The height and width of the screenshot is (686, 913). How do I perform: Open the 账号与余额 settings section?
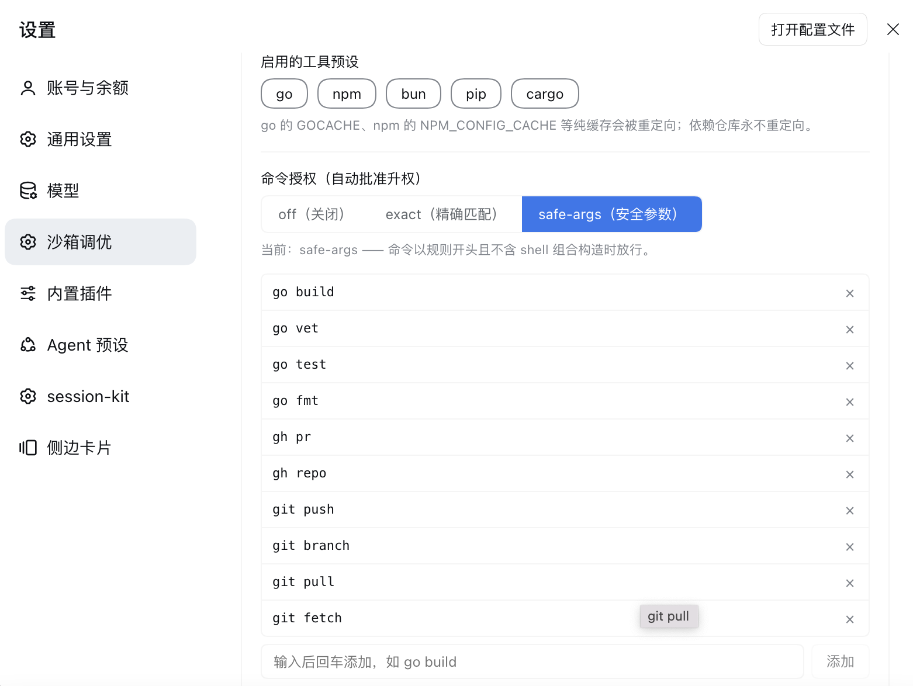101,88
